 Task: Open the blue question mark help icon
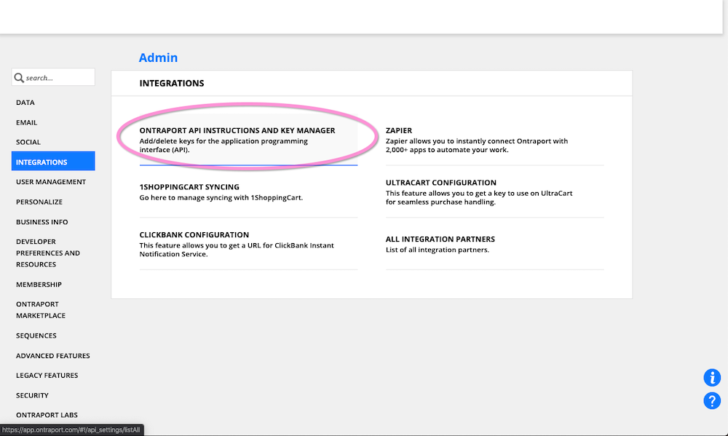(x=712, y=400)
